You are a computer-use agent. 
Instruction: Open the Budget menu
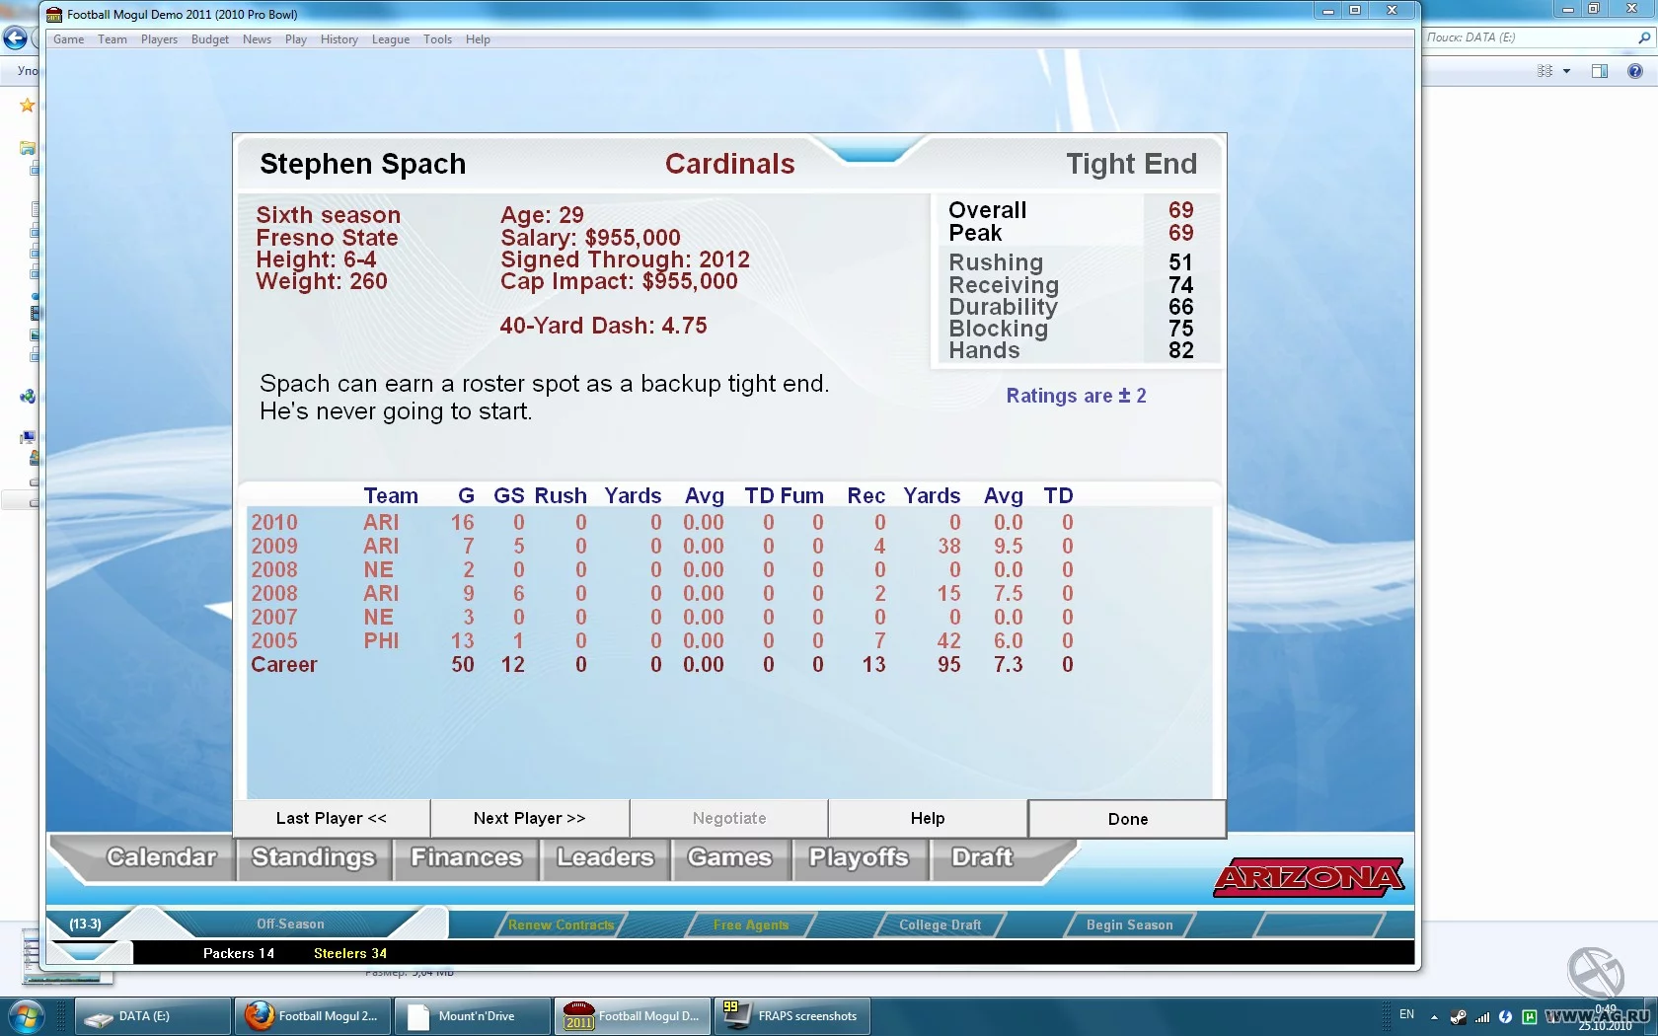tap(209, 39)
